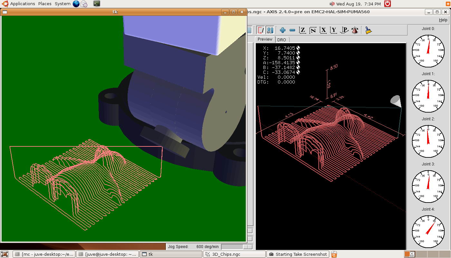451x258 pixels.
Task: Toggle skip lines with slash button
Action: point(260,30)
